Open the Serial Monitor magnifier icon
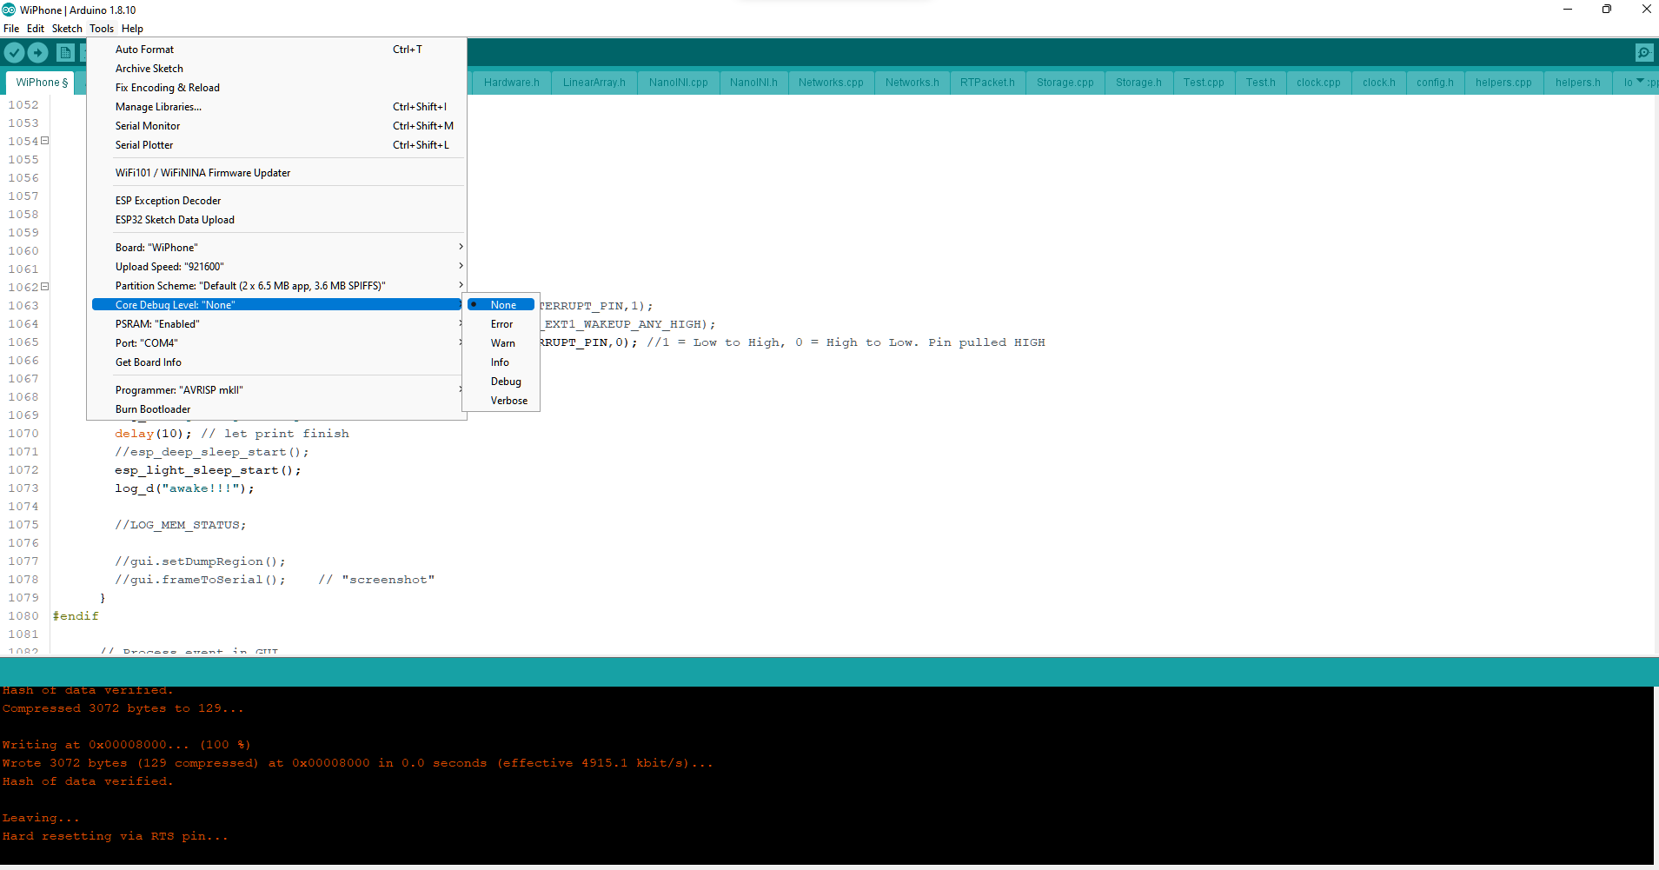Viewport: 1659px width, 870px height. point(1644,53)
